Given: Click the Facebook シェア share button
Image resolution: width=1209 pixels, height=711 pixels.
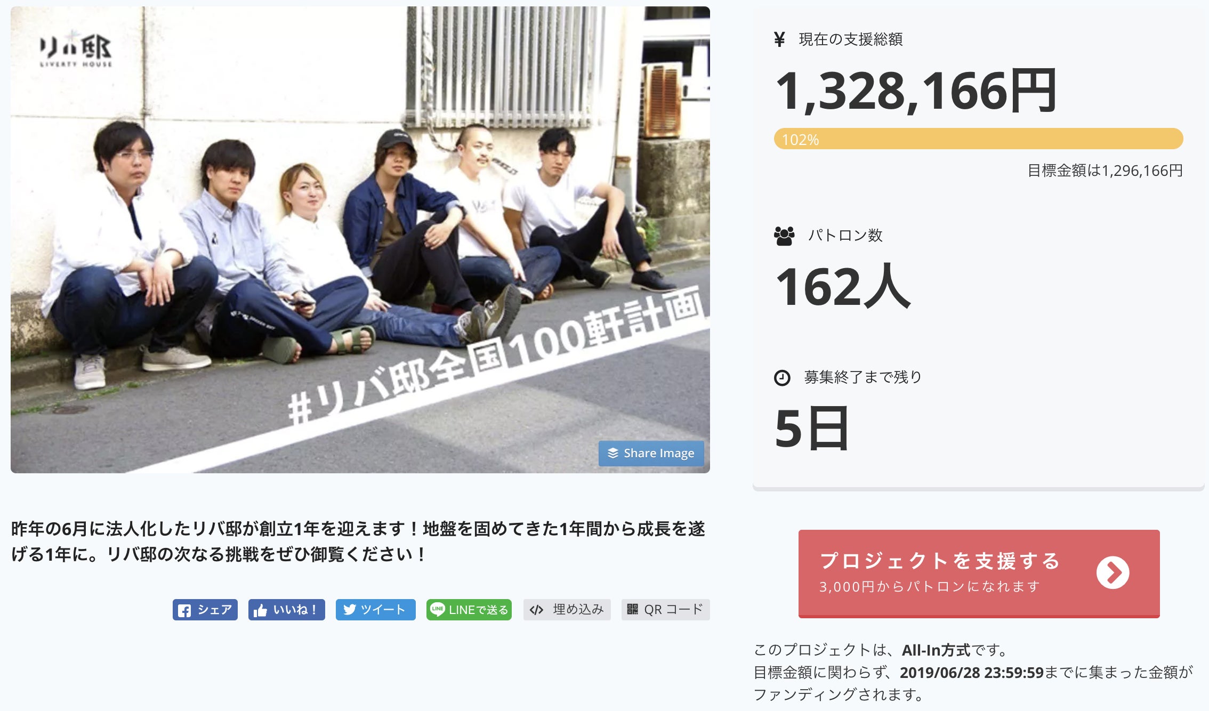Looking at the screenshot, I should coord(205,610).
